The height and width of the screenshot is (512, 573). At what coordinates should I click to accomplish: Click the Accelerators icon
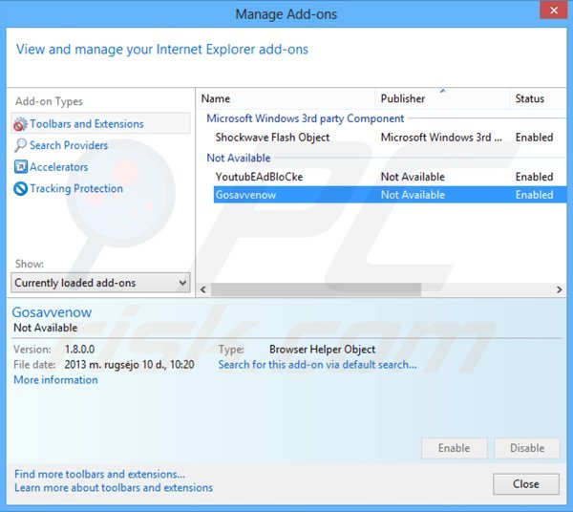tap(20, 167)
